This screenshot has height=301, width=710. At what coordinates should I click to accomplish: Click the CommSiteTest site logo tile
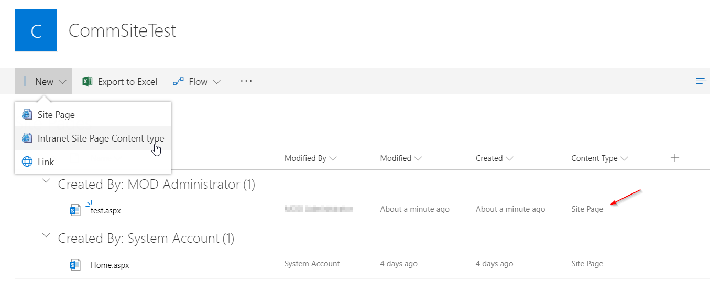coord(36,30)
